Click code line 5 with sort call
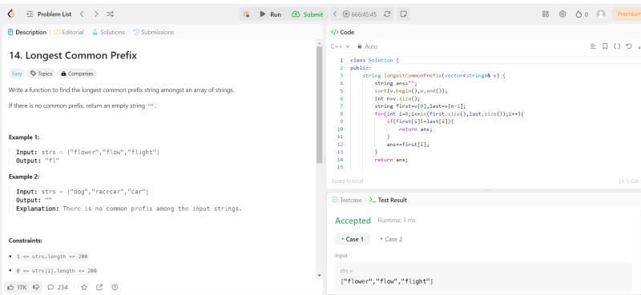This screenshot has width=641, height=295. pos(411,91)
